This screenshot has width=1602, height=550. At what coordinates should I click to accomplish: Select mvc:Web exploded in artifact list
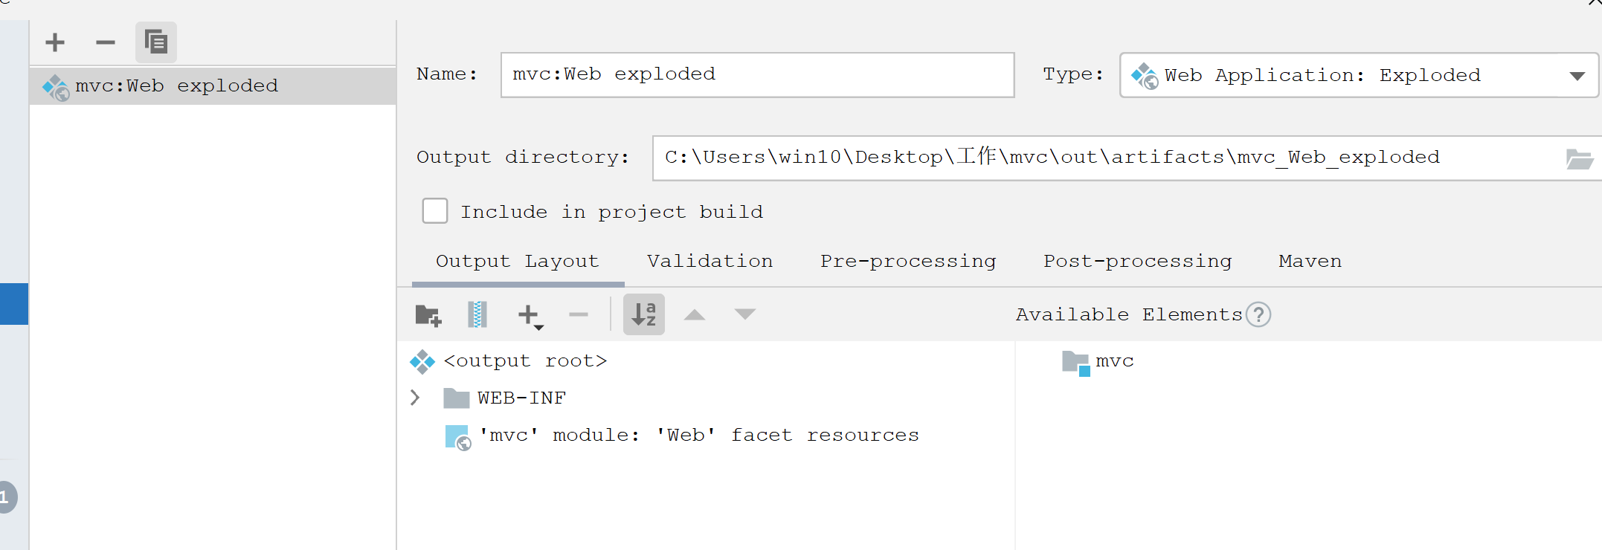(x=213, y=86)
